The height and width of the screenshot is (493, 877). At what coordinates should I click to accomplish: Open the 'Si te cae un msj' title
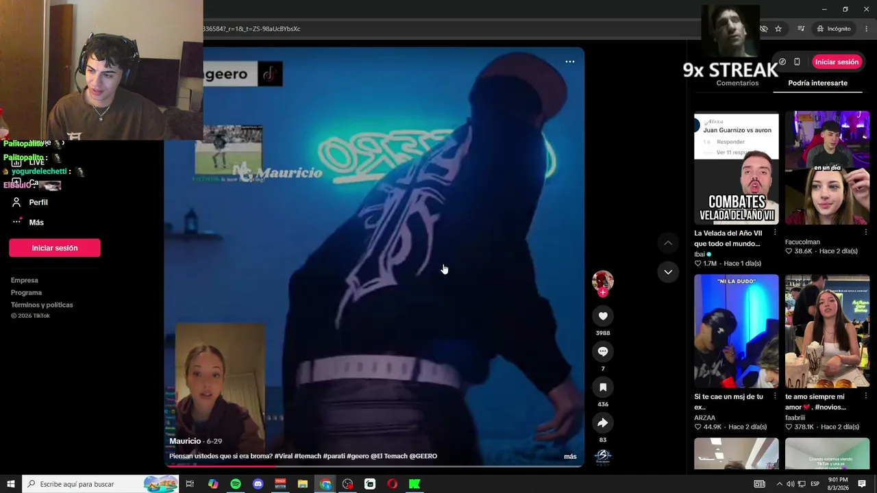pos(728,402)
